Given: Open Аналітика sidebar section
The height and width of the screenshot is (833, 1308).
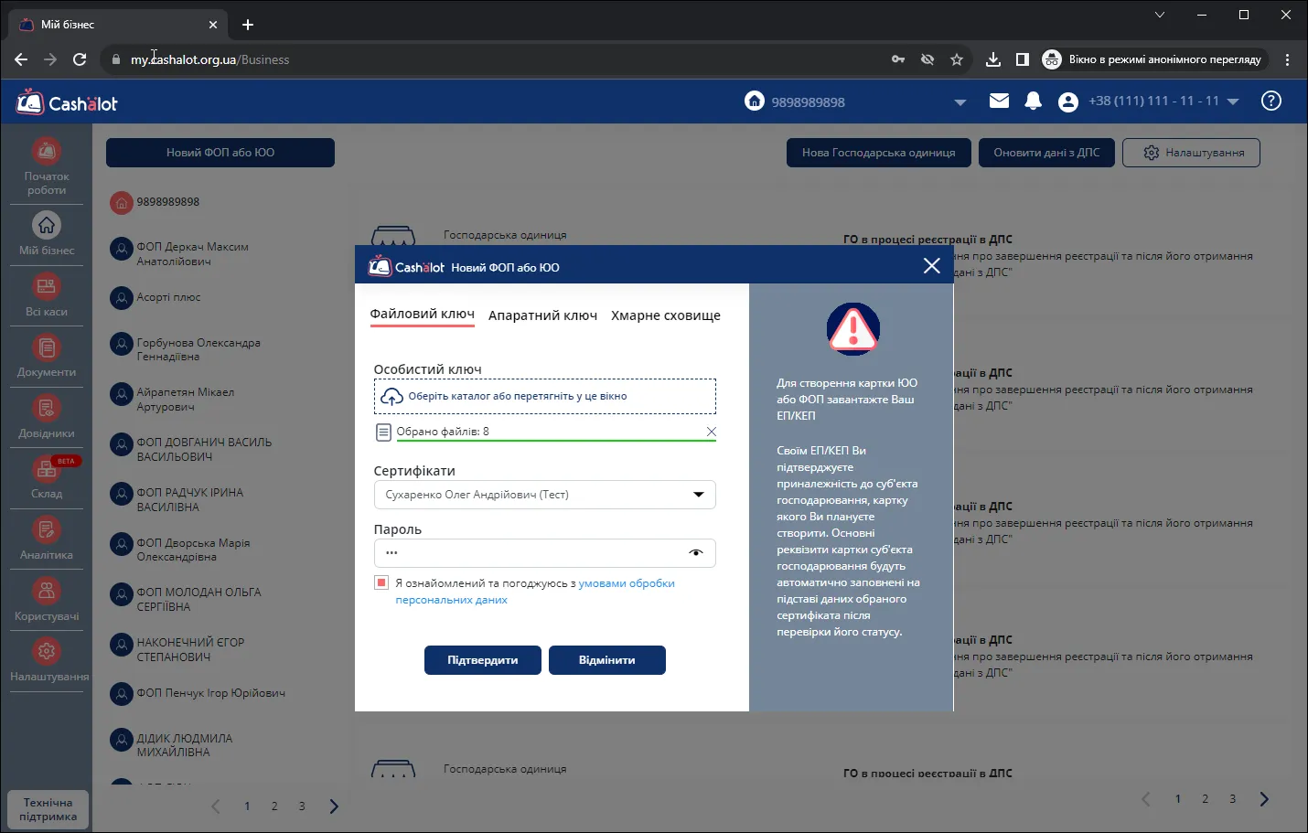Looking at the screenshot, I should click(x=47, y=539).
